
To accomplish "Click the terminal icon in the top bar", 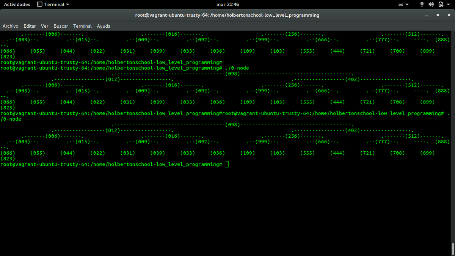I will [39, 5].
